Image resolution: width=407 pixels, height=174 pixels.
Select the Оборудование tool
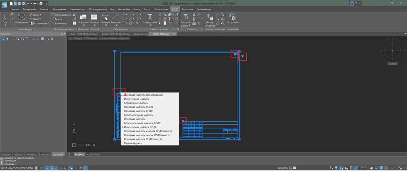point(61,15)
